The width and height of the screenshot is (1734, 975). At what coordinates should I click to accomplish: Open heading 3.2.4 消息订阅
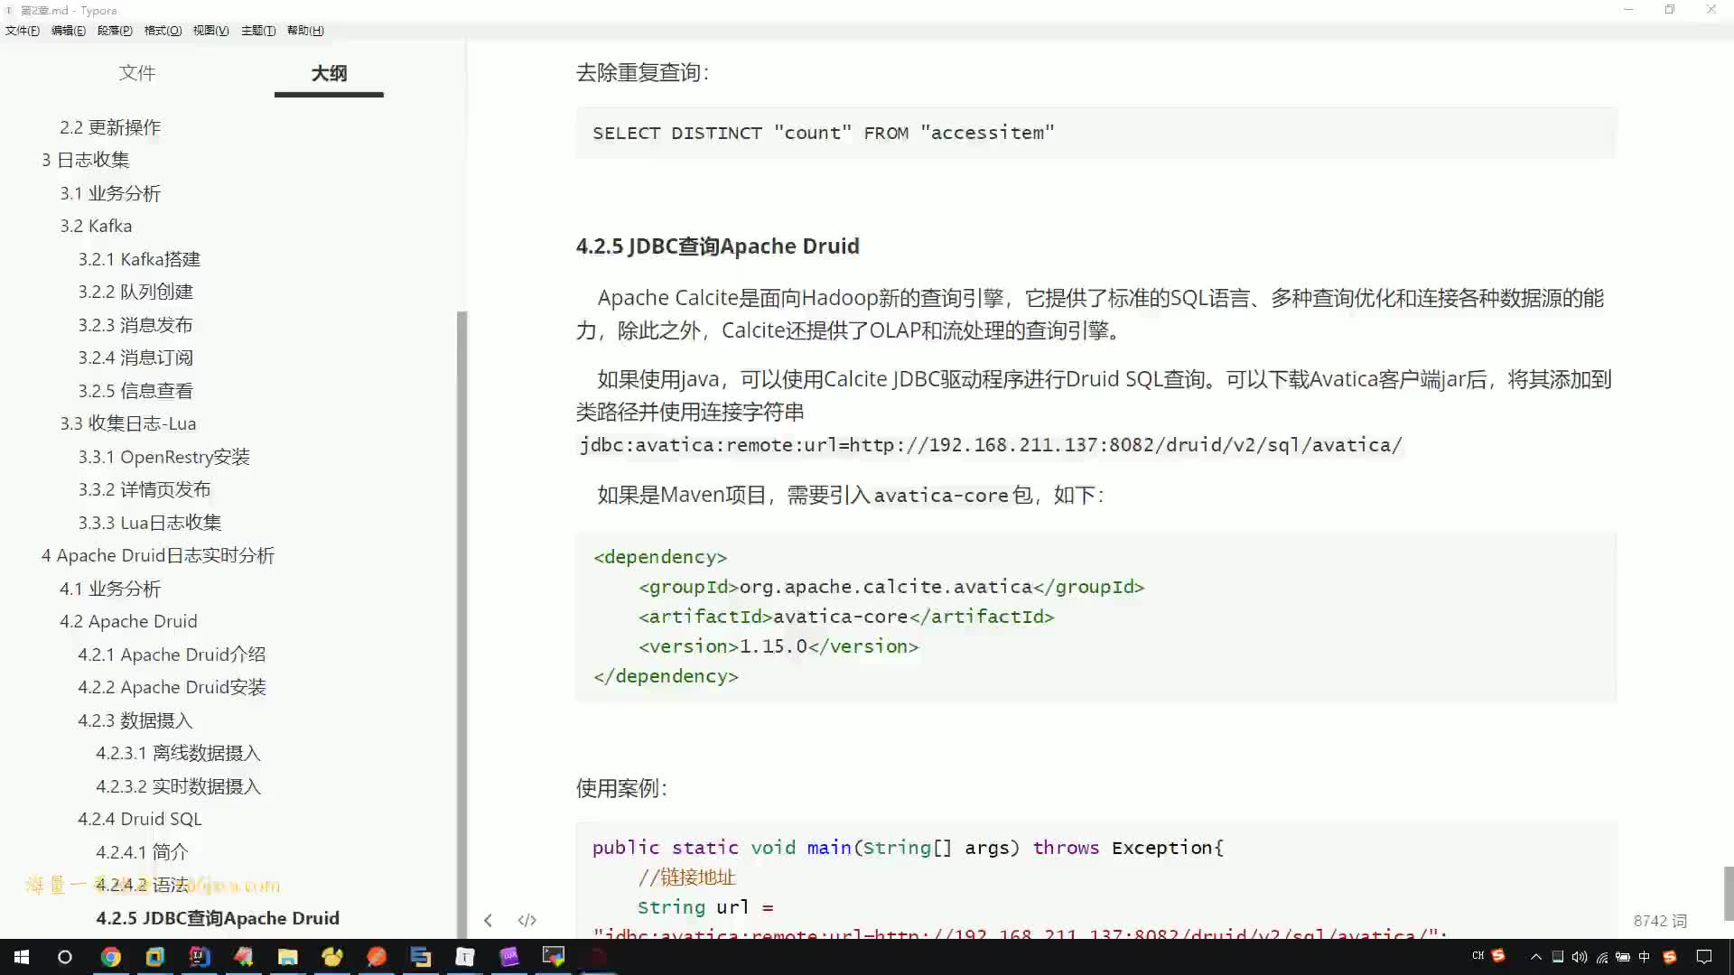(135, 357)
